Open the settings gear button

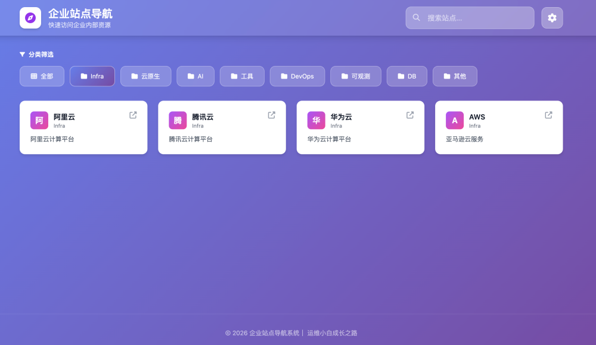[x=551, y=17]
